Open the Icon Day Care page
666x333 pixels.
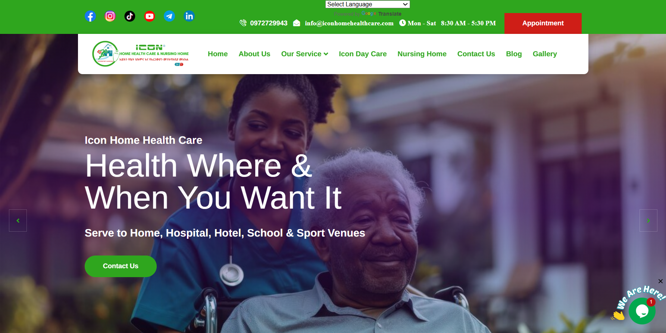point(363,54)
